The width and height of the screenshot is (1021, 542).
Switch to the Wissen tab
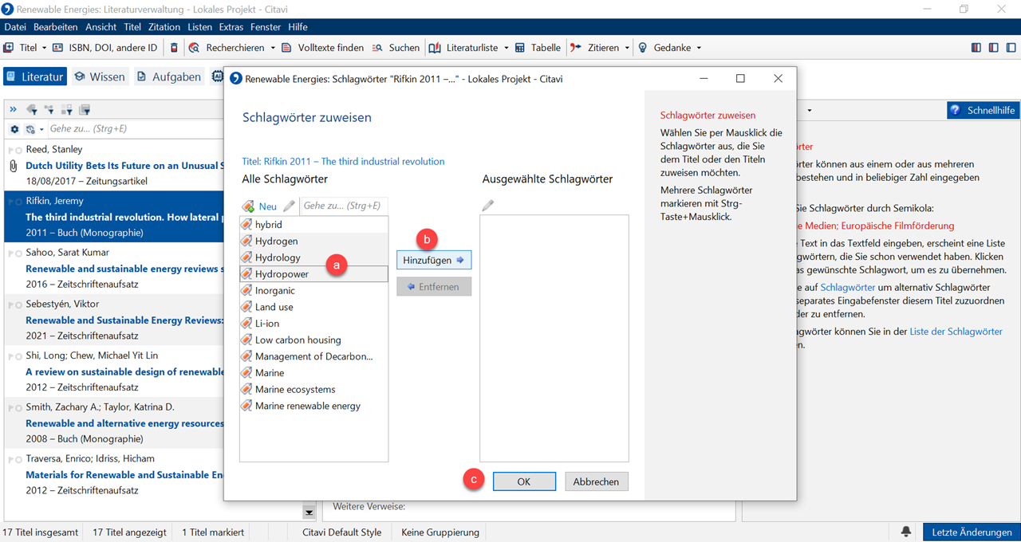pos(100,77)
